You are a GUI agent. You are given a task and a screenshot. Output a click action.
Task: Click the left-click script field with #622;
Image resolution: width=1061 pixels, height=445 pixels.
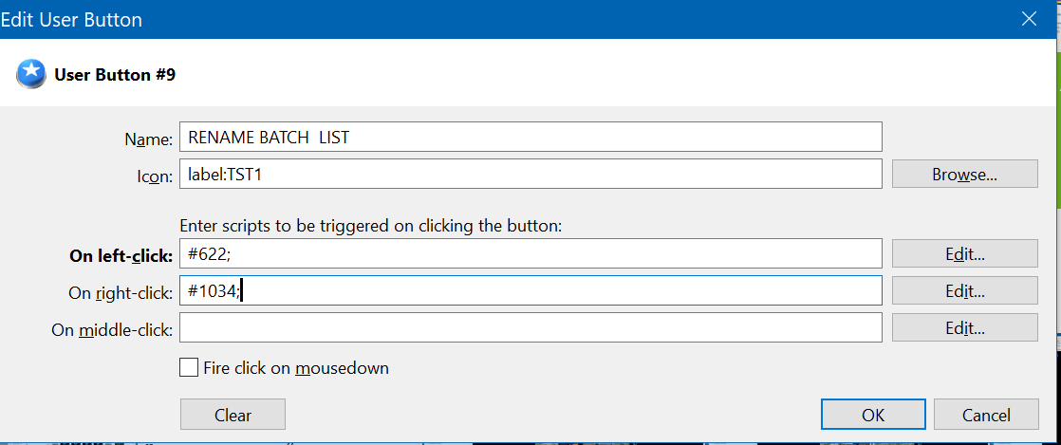click(530, 253)
